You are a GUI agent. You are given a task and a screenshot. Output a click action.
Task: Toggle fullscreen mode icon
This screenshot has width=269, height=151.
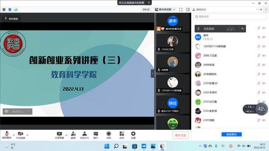coord(181,10)
